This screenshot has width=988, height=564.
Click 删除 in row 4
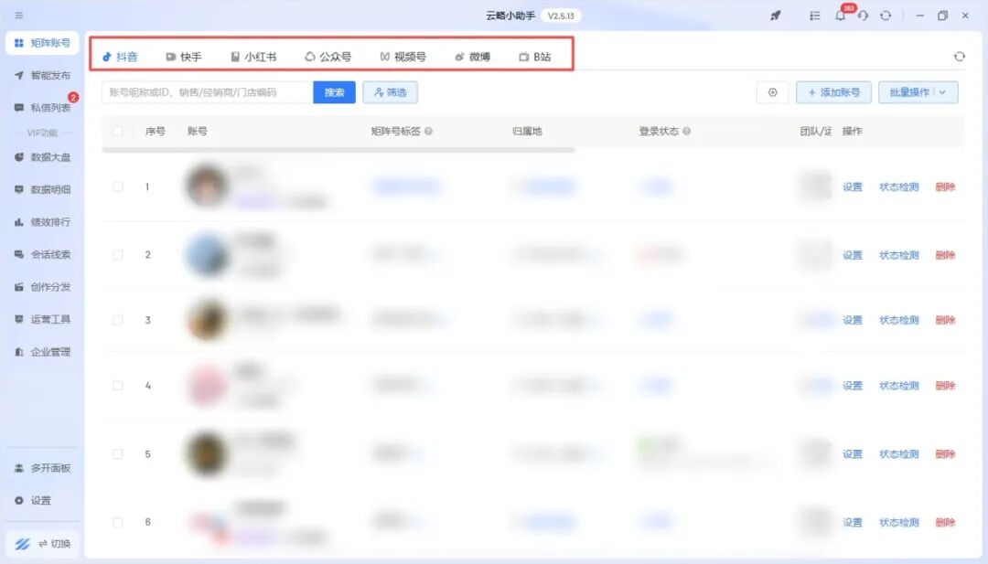[x=945, y=386]
